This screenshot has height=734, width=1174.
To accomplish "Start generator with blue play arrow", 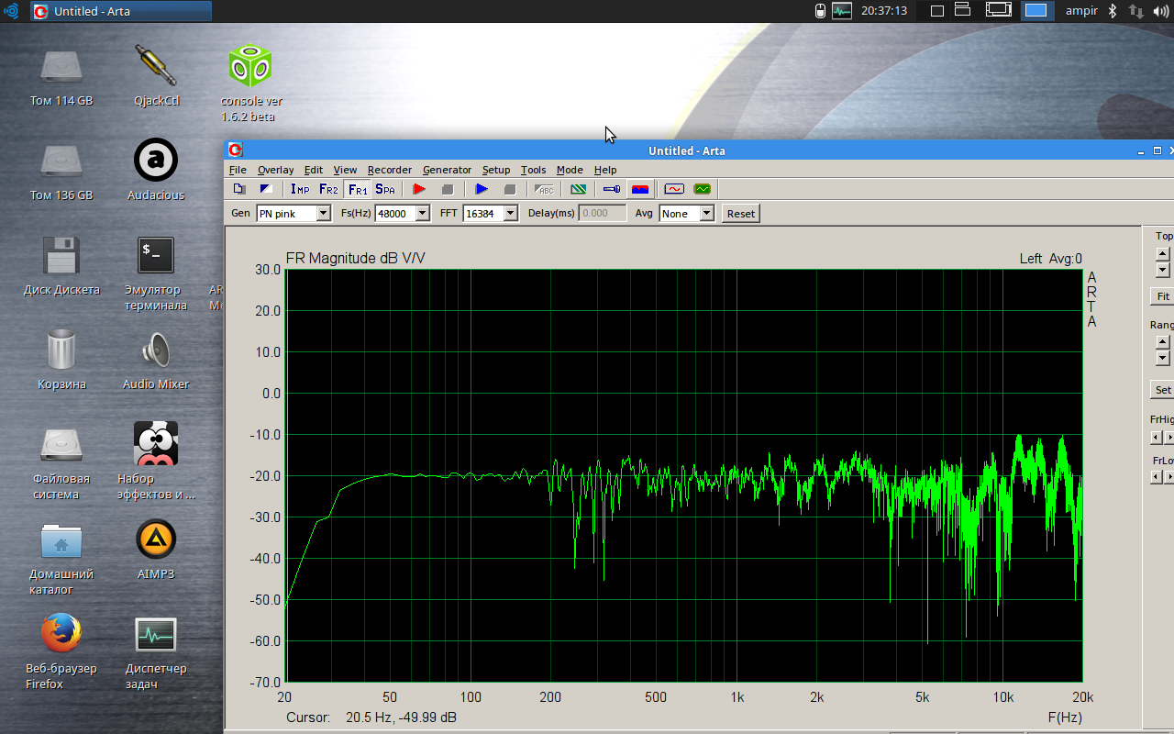I will click(x=482, y=189).
